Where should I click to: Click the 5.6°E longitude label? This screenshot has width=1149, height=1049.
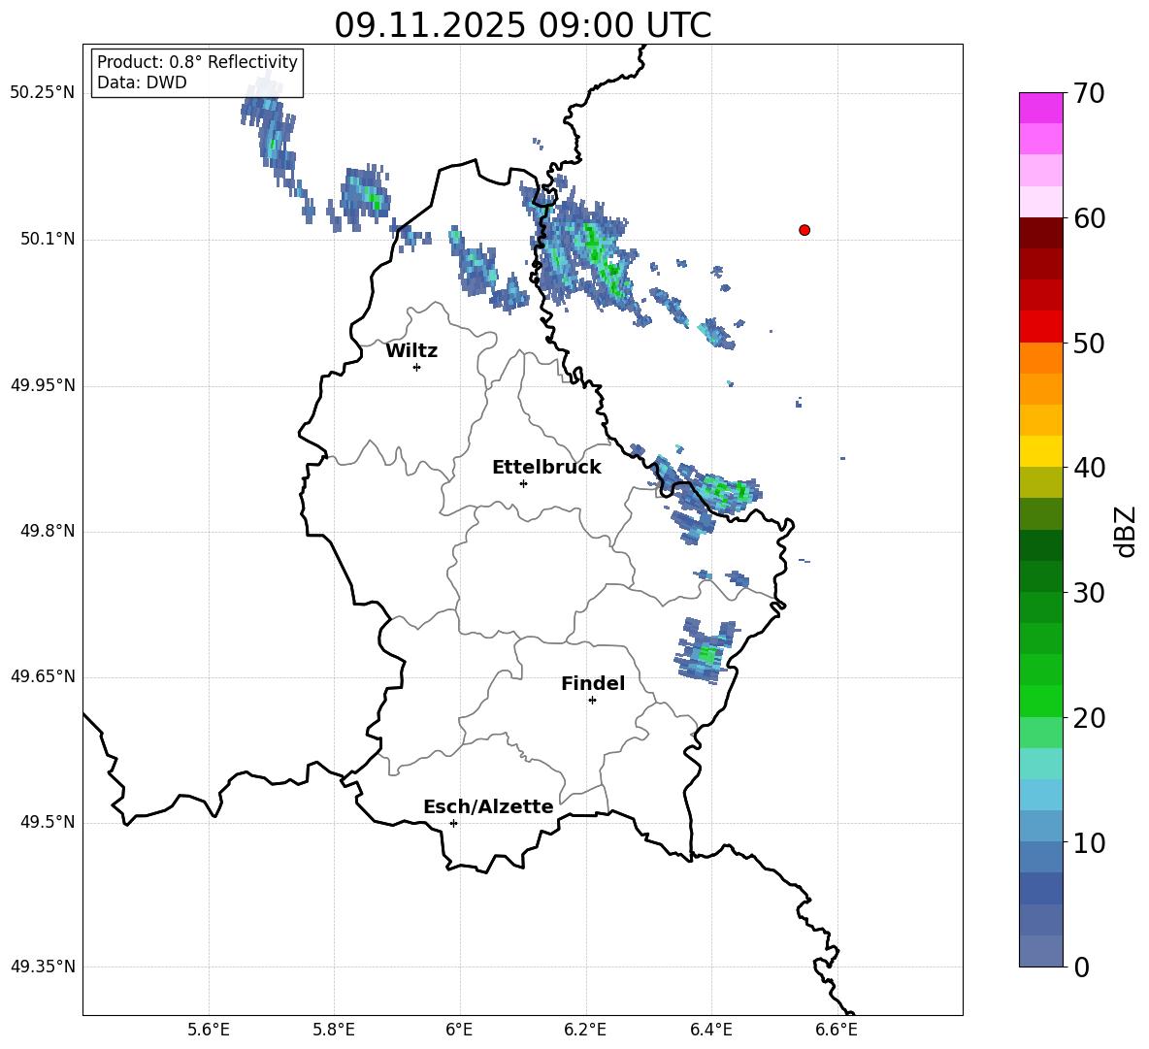coord(209,1030)
